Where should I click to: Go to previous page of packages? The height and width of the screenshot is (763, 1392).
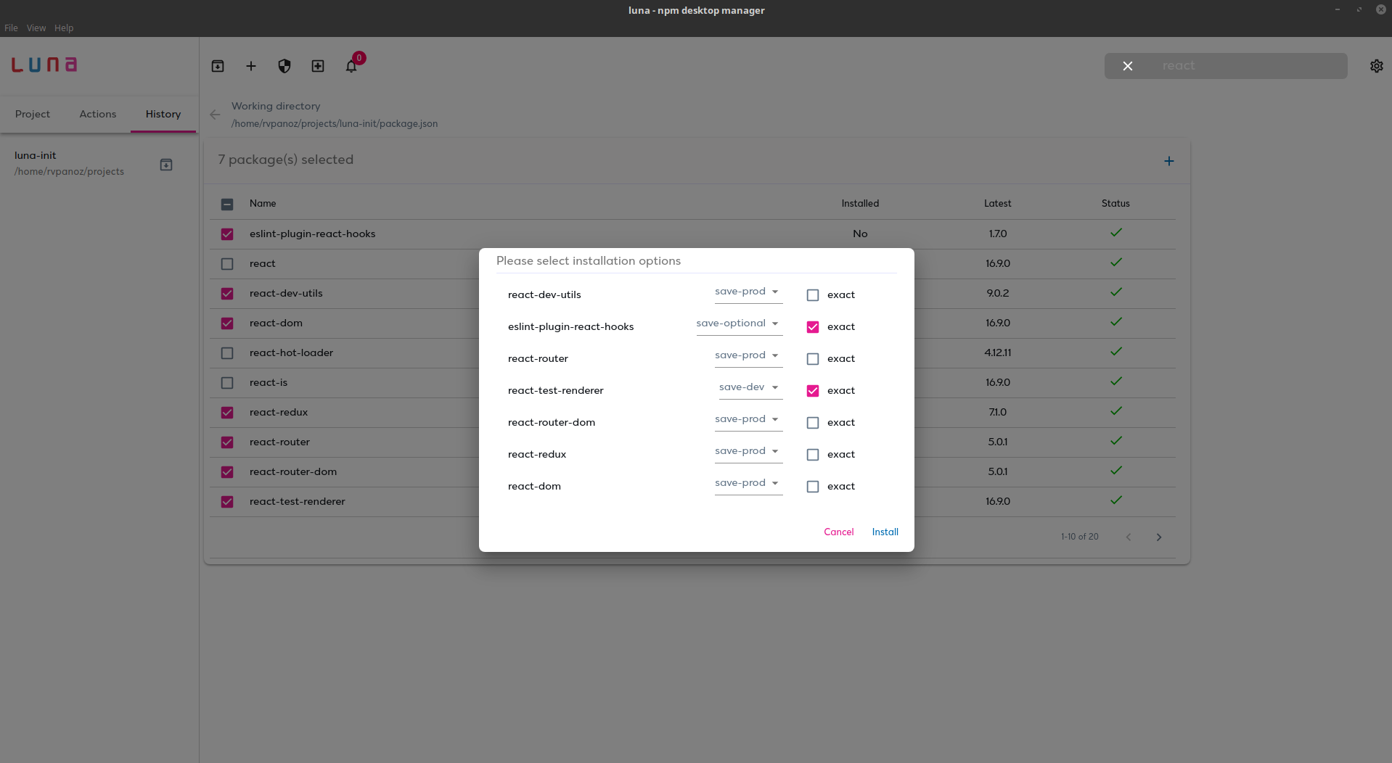1129,537
